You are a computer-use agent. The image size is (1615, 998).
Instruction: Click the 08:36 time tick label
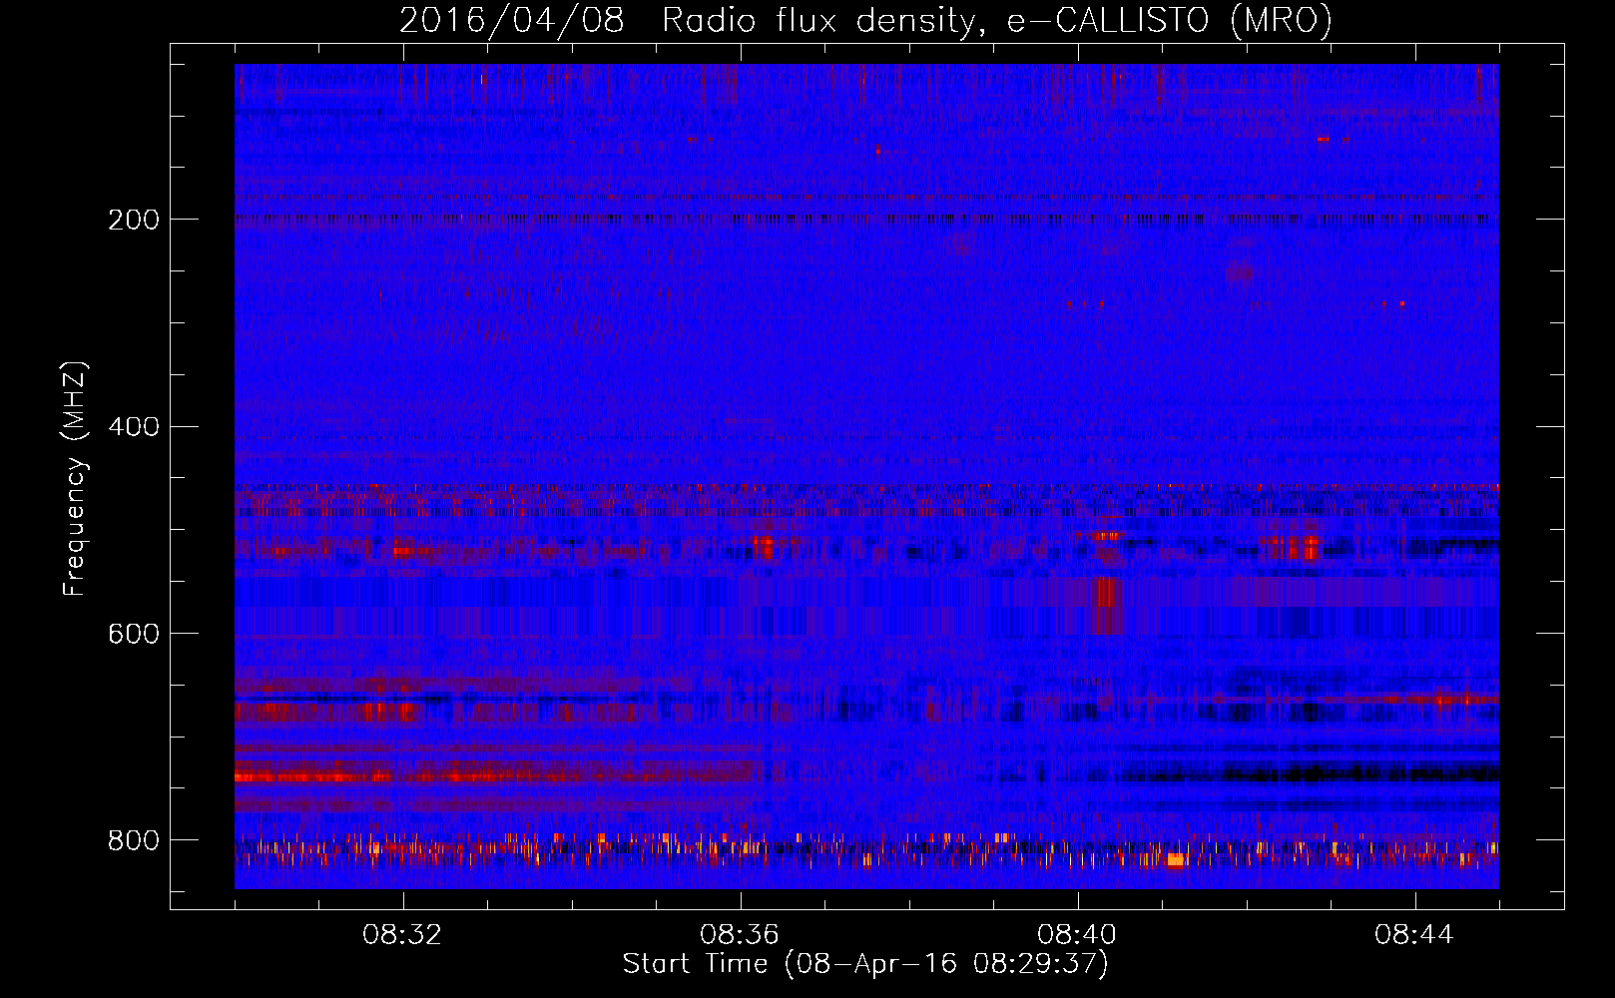pos(740,935)
